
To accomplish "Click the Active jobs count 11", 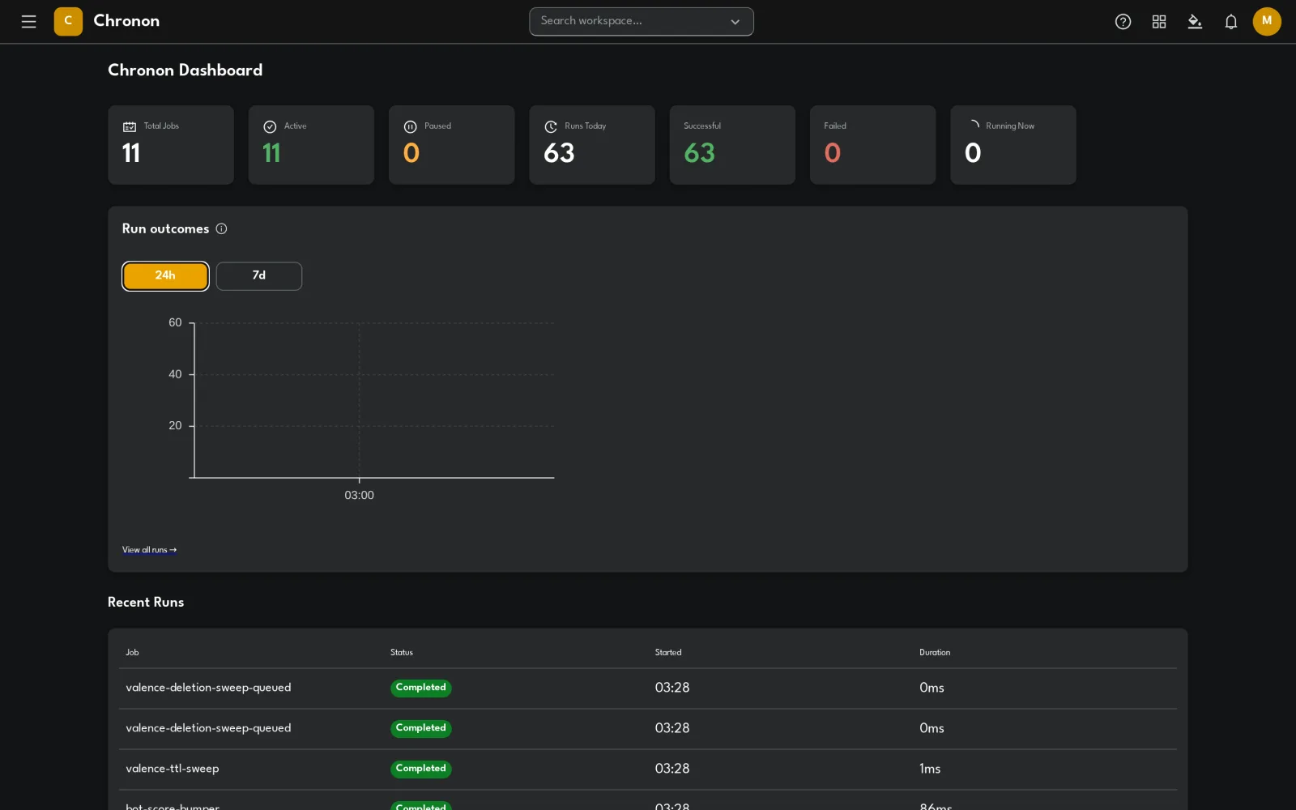I will [271, 153].
